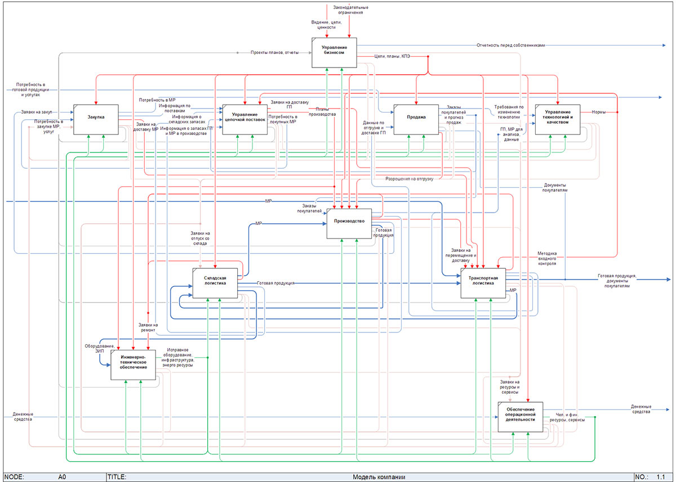Select the Отчетность перед собственниками arrow label
Image resolution: width=676 pixels, height=482 pixels.
tap(511, 45)
